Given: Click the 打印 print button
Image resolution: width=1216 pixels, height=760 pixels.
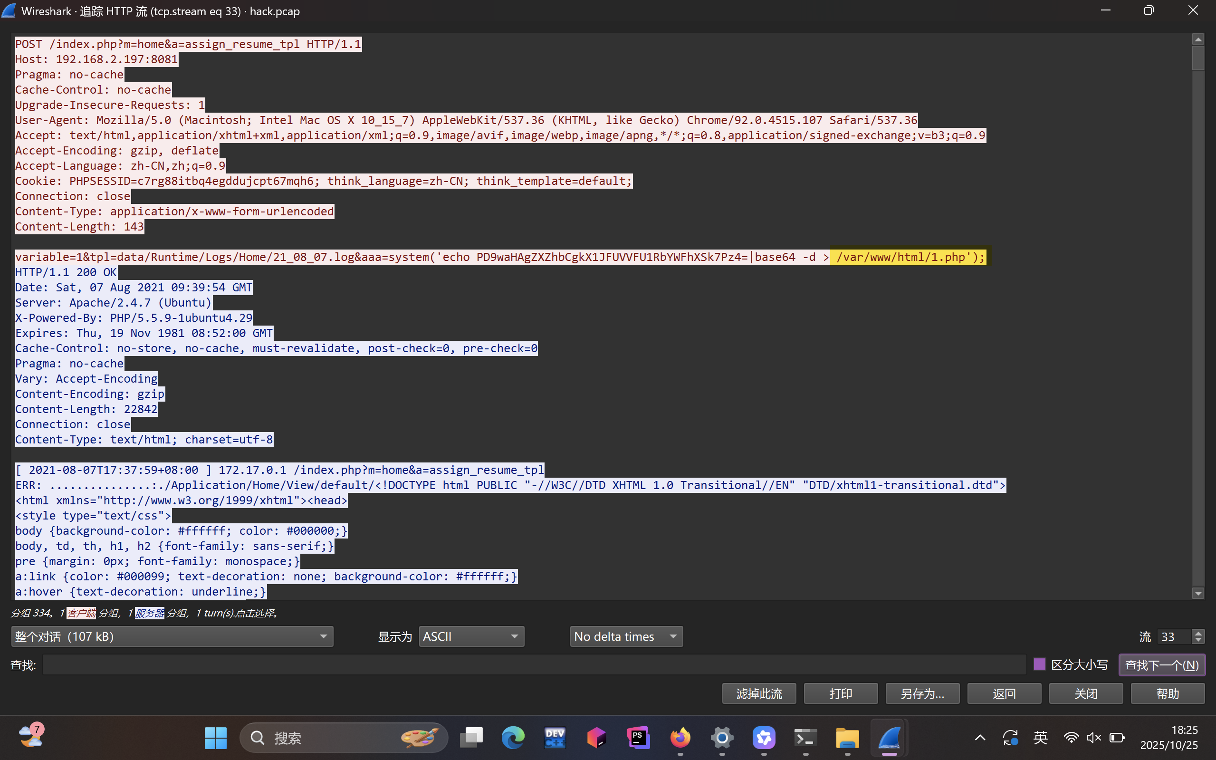Looking at the screenshot, I should pyautogui.click(x=841, y=693).
